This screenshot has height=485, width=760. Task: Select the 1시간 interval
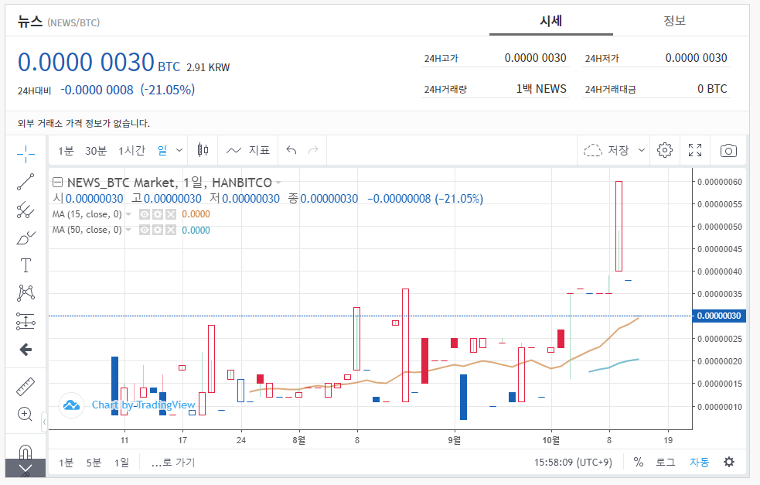click(x=131, y=151)
